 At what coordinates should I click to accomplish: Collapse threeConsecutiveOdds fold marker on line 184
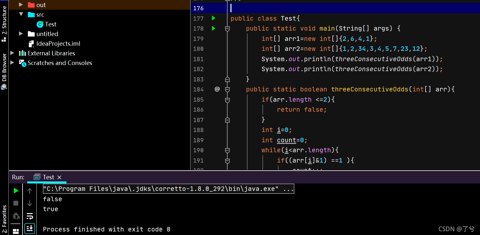[227, 89]
